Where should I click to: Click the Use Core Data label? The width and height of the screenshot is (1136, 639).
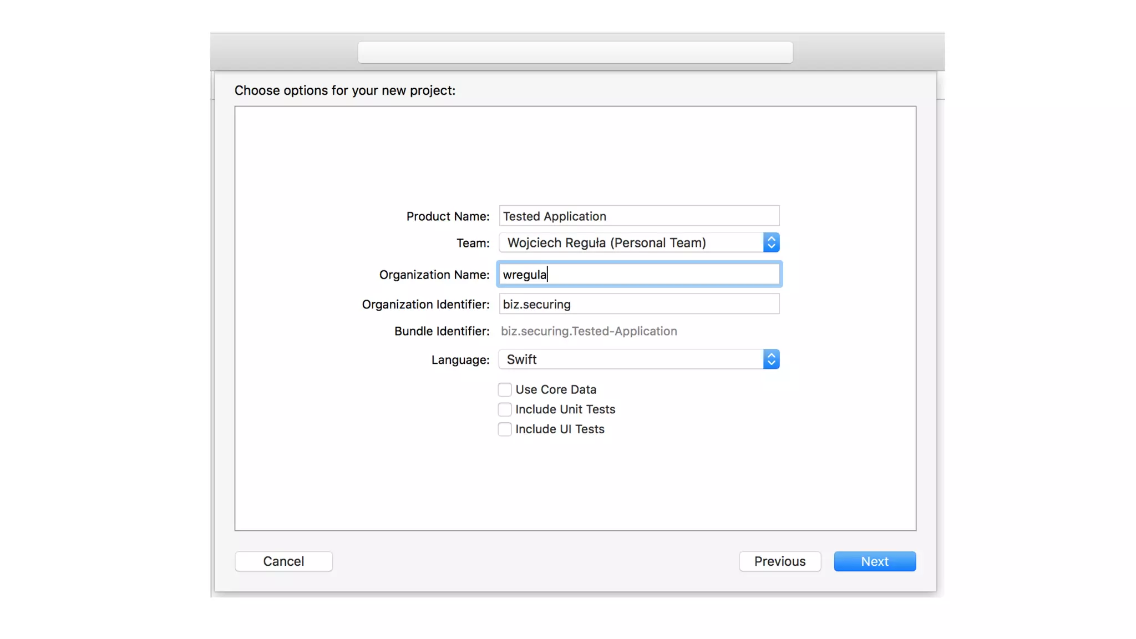pos(556,389)
